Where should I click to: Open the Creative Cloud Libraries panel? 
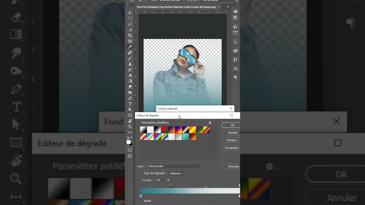(235, 51)
